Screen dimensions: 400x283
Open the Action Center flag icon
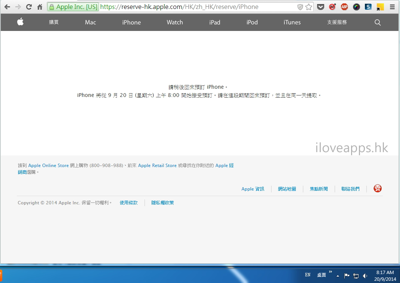pyautogui.click(x=347, y=276)
